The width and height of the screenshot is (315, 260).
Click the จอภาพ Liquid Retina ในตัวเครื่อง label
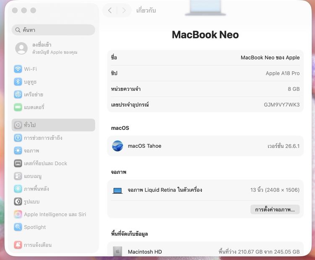[x=165, y=190]
